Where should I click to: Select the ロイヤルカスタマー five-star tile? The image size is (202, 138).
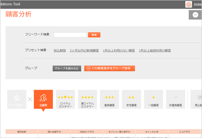click(65, 99)
